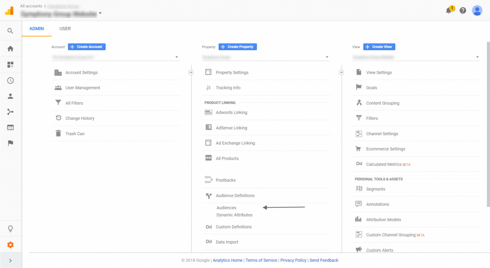Click the user profile avatar
490x268 pixels.
point(477,11)
